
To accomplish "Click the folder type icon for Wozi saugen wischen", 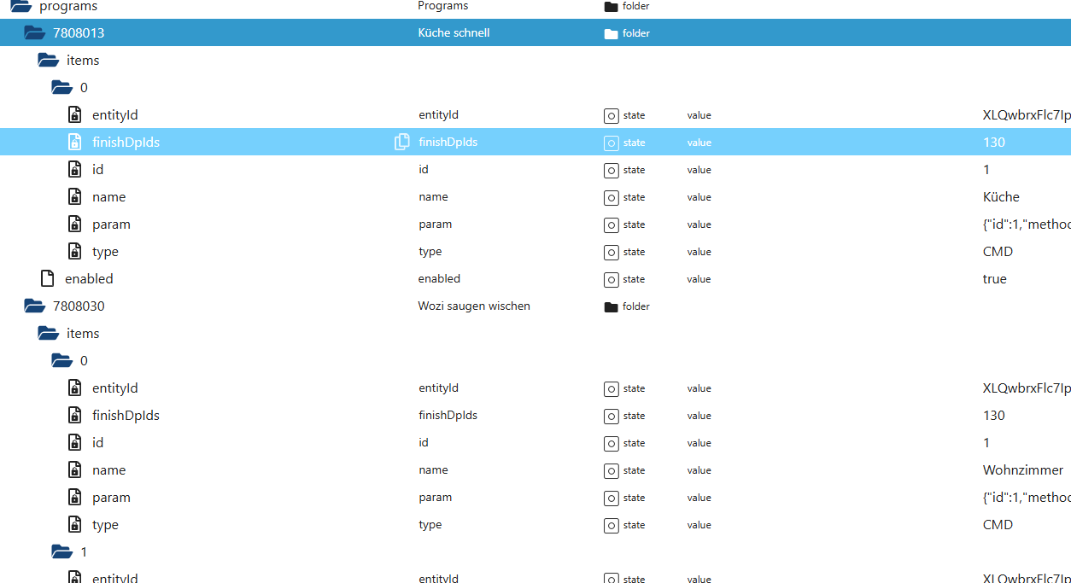I will pyautogui.click(x=611, y=306).
